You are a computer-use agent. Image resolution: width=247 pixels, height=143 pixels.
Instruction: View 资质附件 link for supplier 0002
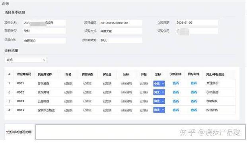click(x=176, y=92)
